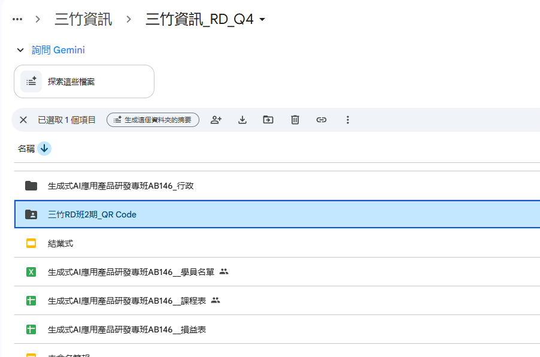Click the Slides icon next to 結業式

coord(31,243)
